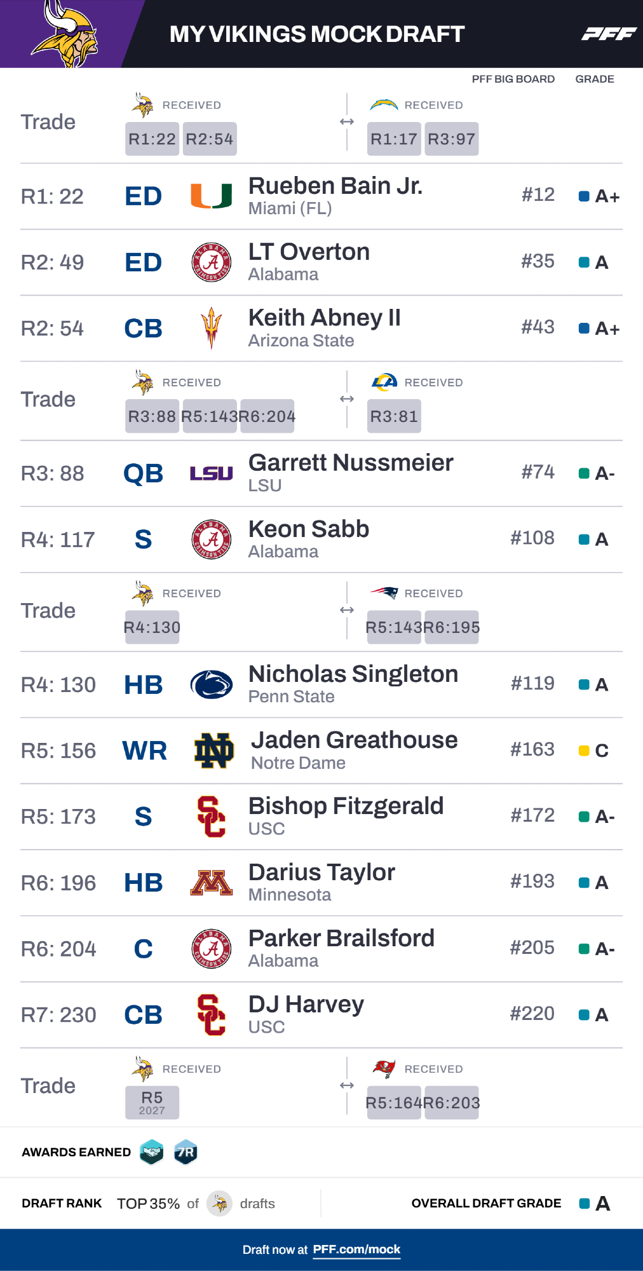Click the LSU logo beside Garrett Nussmeier
643x1271 pixels.
212,473
